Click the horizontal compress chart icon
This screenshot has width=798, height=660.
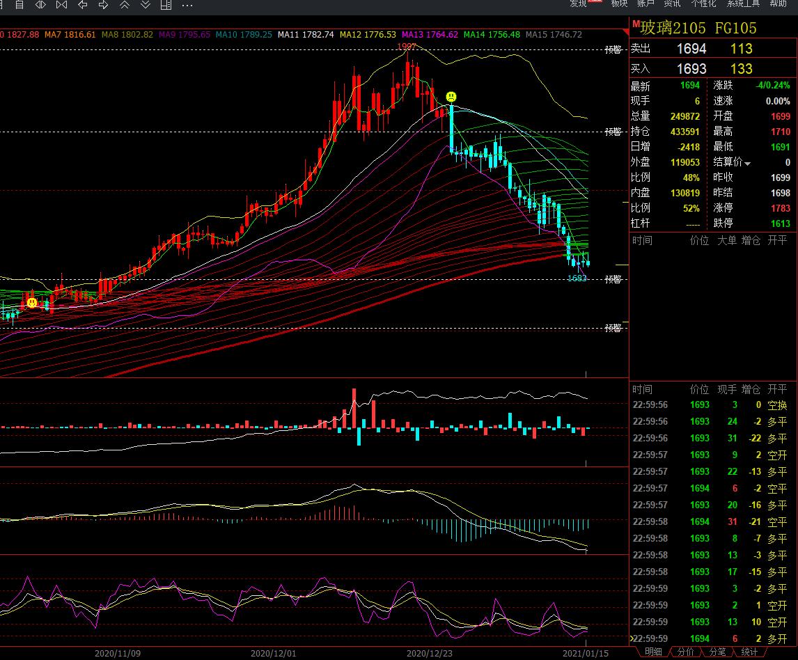[61, 5]
